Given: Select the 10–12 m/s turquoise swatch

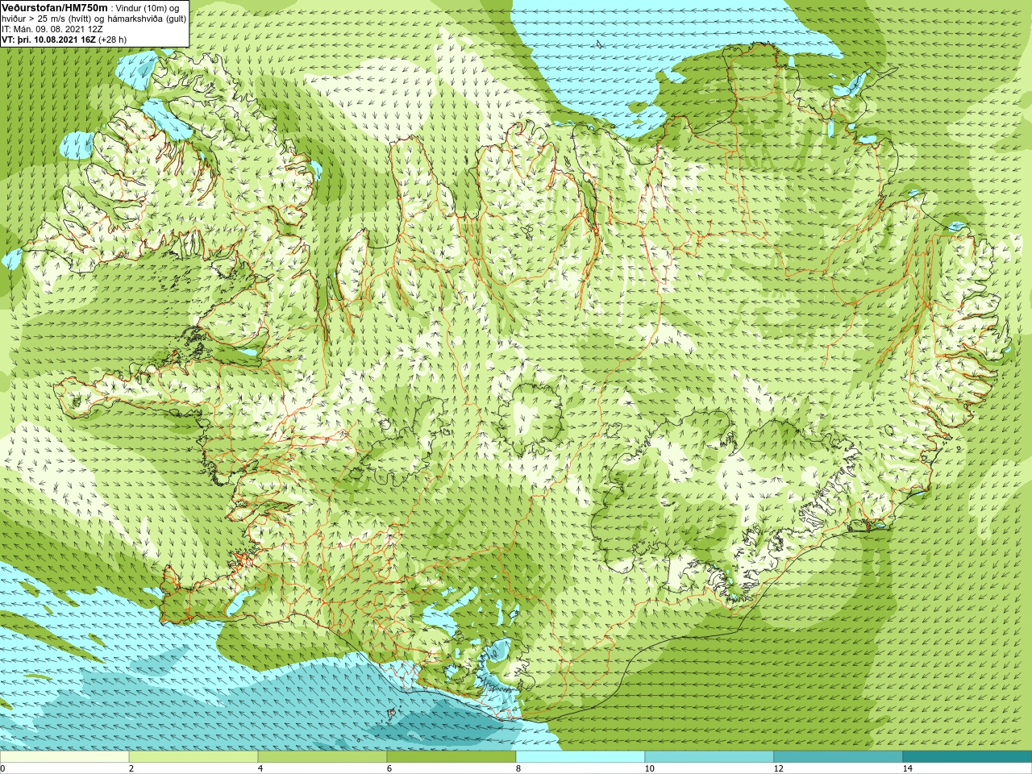Looking at the screenshot, I should point(709,757).
